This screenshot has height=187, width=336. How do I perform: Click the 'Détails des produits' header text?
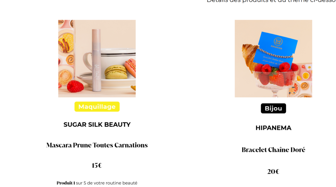[271, 1]
